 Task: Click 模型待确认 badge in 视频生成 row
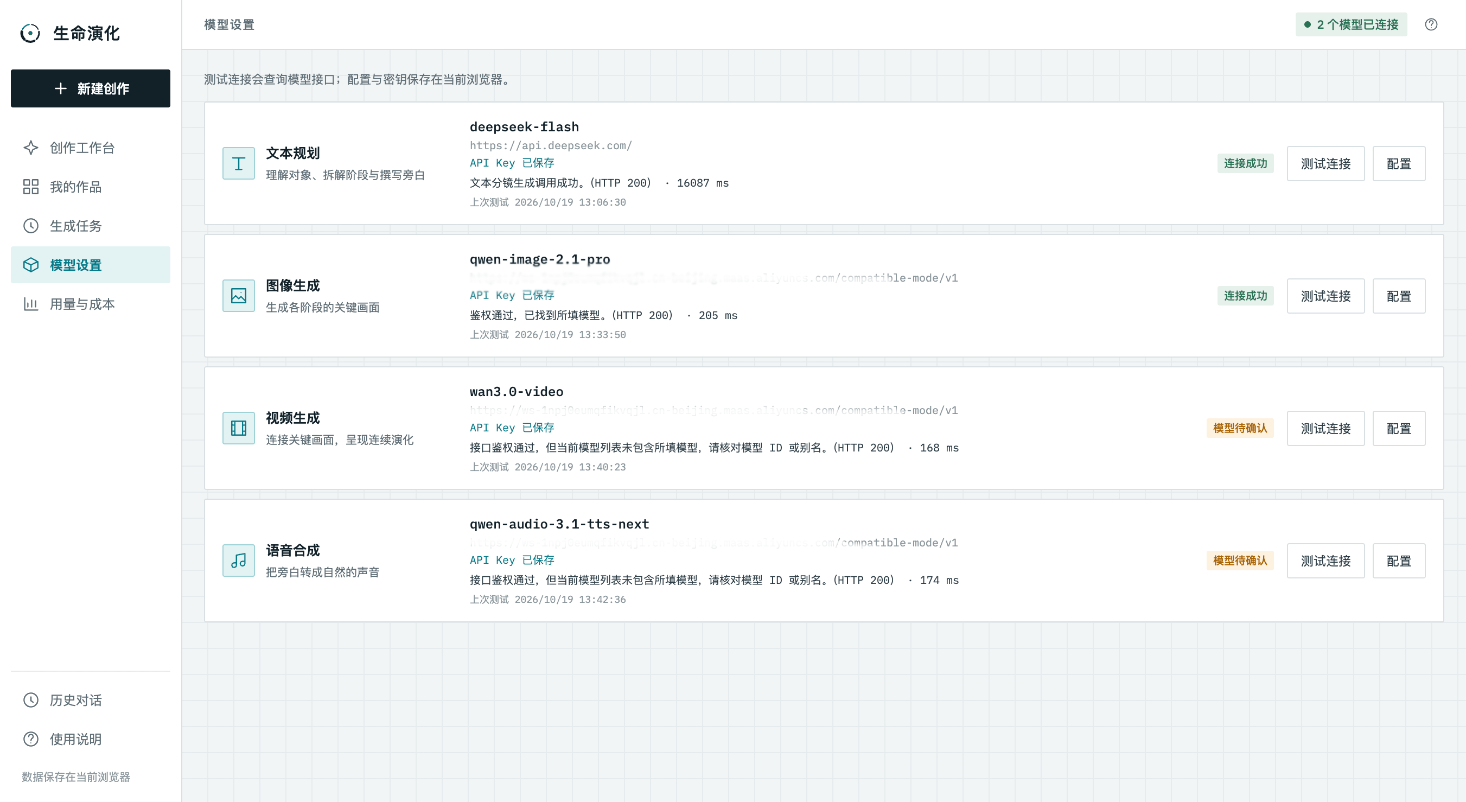tap(1240, 428)
